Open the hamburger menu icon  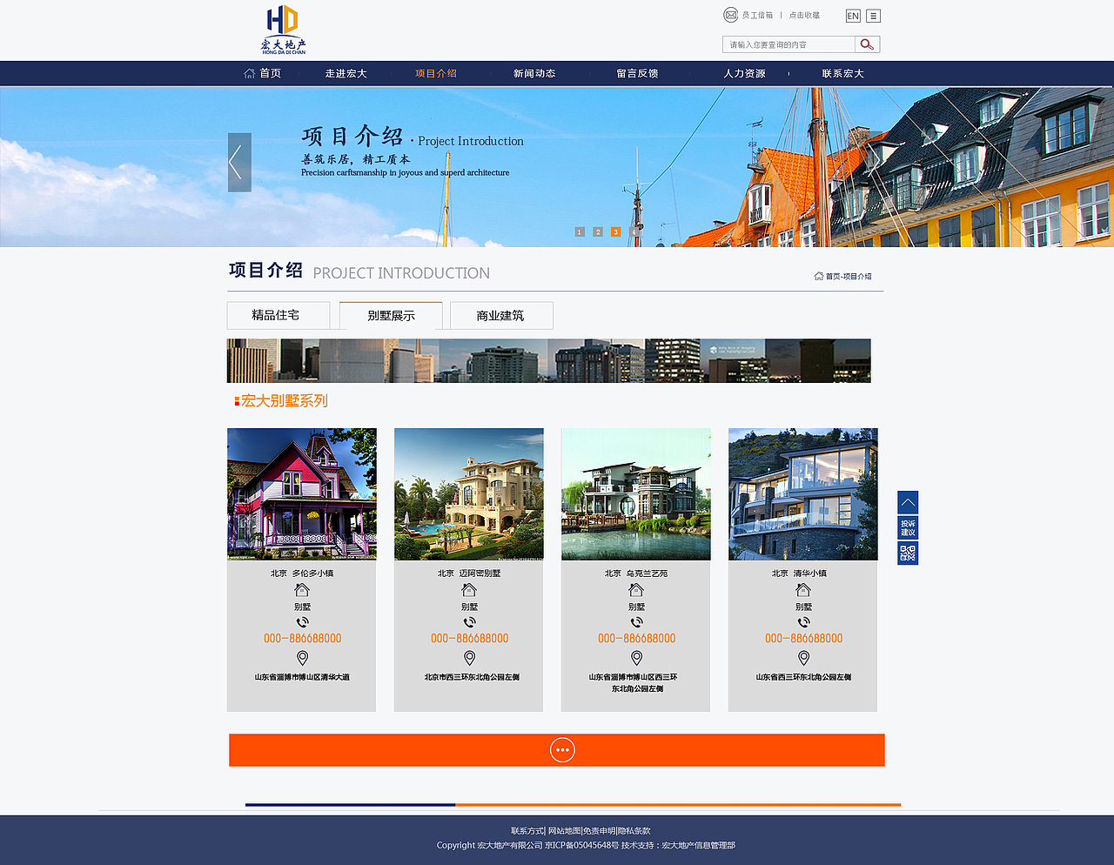tap(874, 16)
